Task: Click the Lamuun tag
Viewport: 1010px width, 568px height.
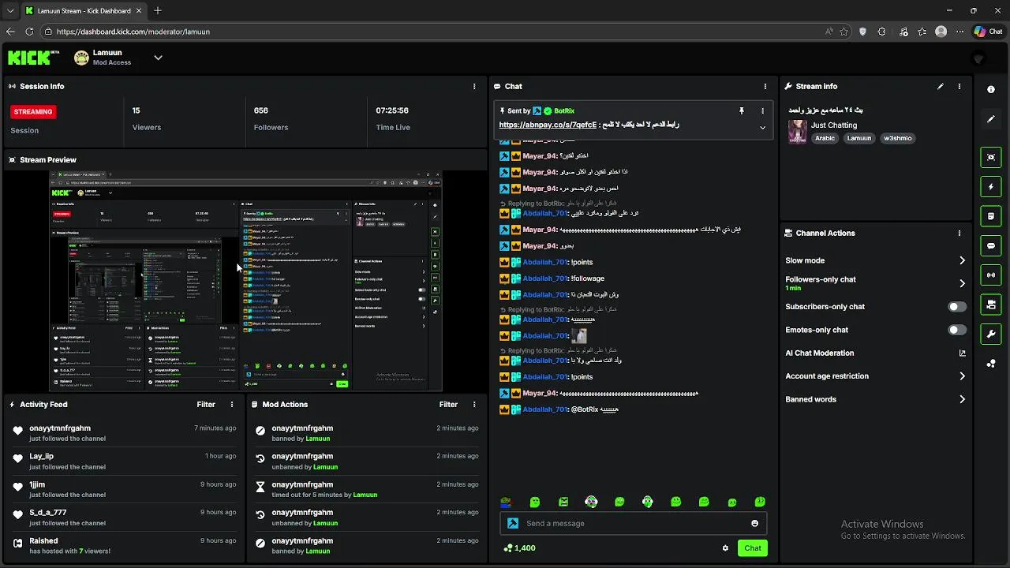Action: coord(859,138)
